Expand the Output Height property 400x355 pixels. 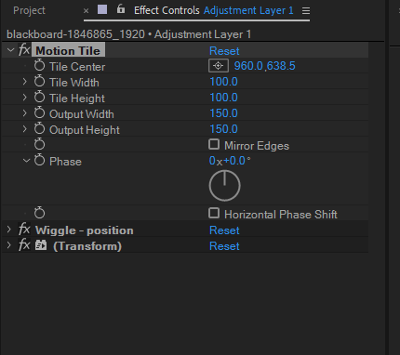(x=25, y=129)
